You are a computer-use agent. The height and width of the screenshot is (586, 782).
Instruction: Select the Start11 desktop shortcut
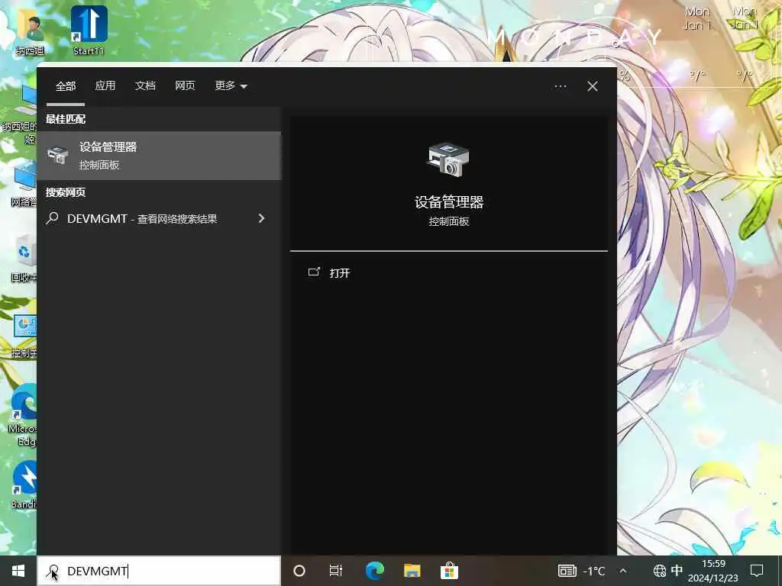(x=89, y=30)
